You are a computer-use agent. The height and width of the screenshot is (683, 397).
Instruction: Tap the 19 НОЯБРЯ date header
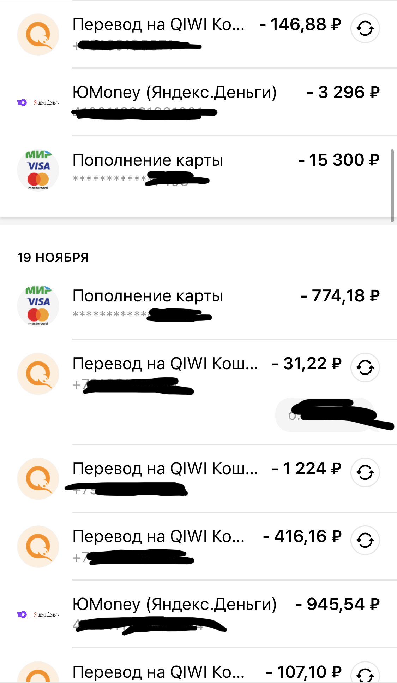point(53,258)
